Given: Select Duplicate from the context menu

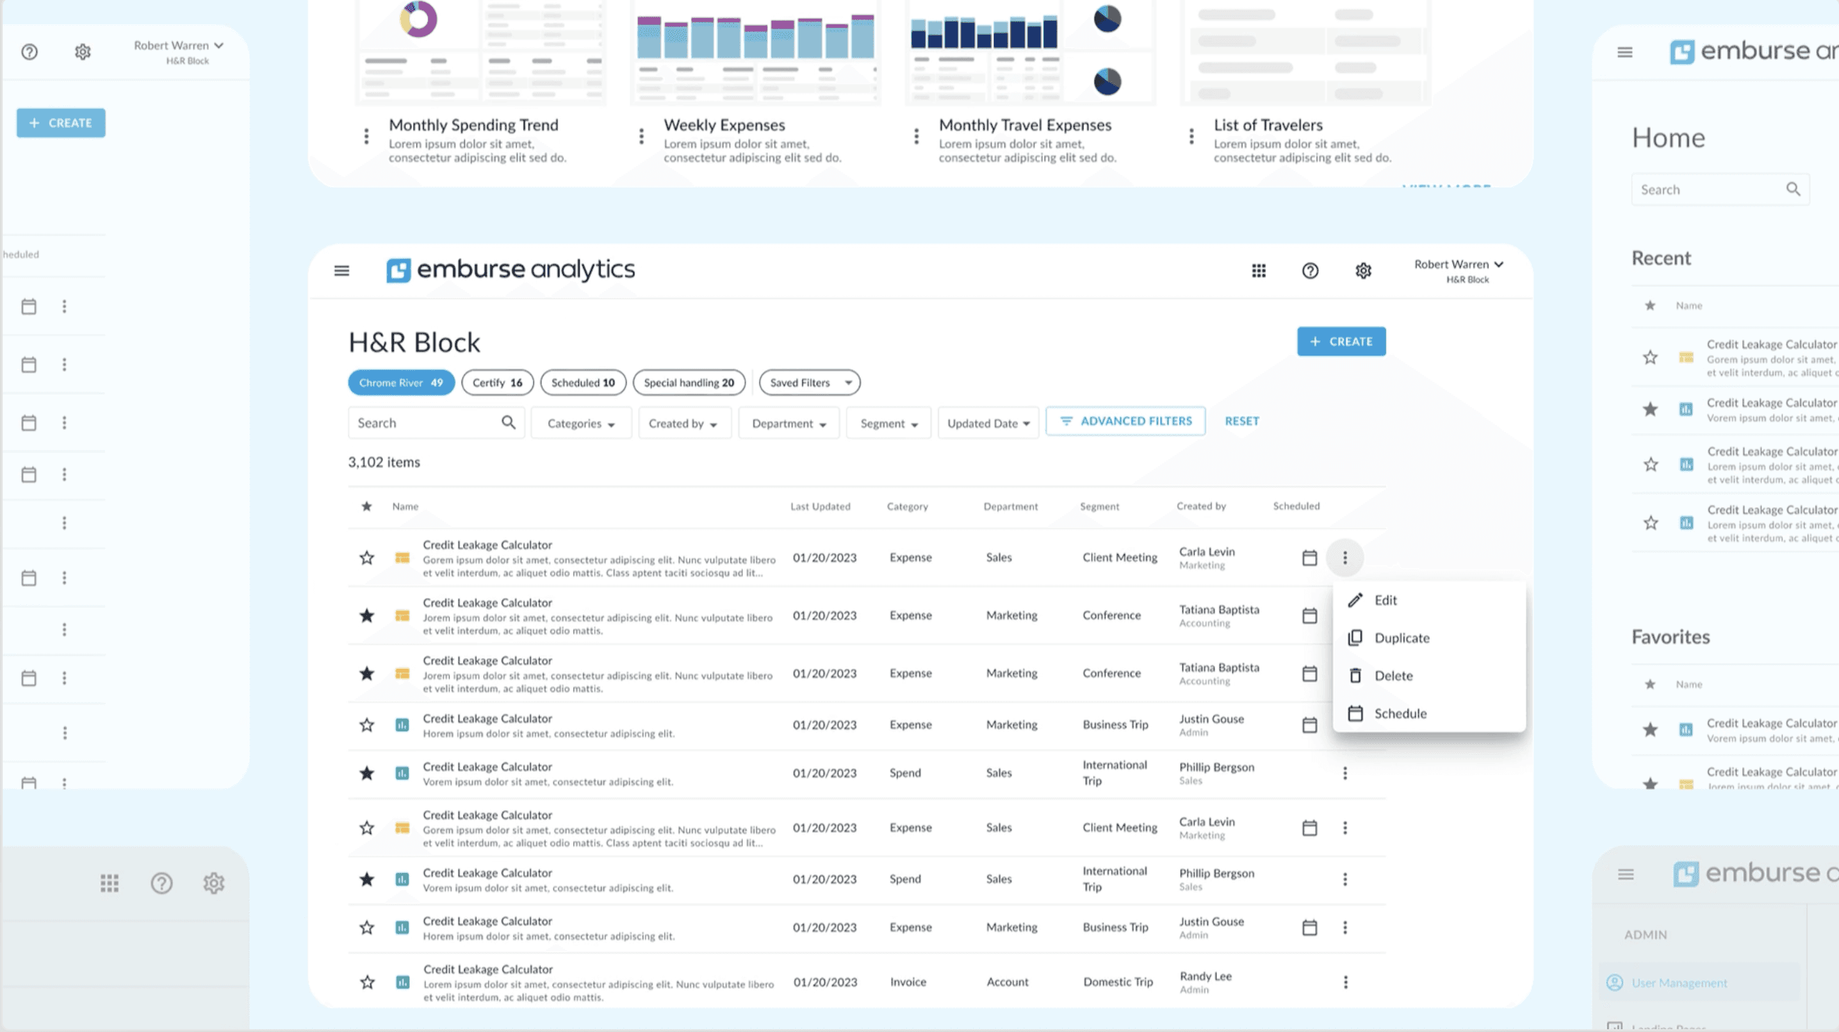Looking at the screenshot, I should click(1401, 638).
